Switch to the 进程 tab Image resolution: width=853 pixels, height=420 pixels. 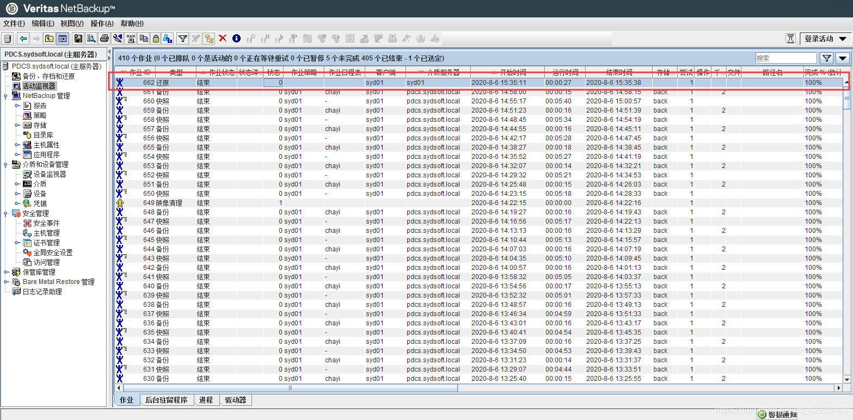coord(206,399)
